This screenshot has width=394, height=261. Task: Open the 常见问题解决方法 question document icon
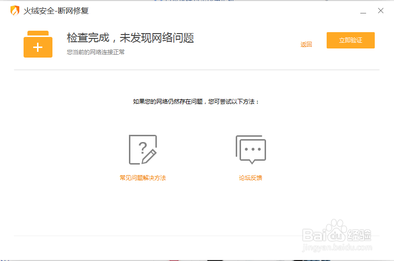click(143, 150)
